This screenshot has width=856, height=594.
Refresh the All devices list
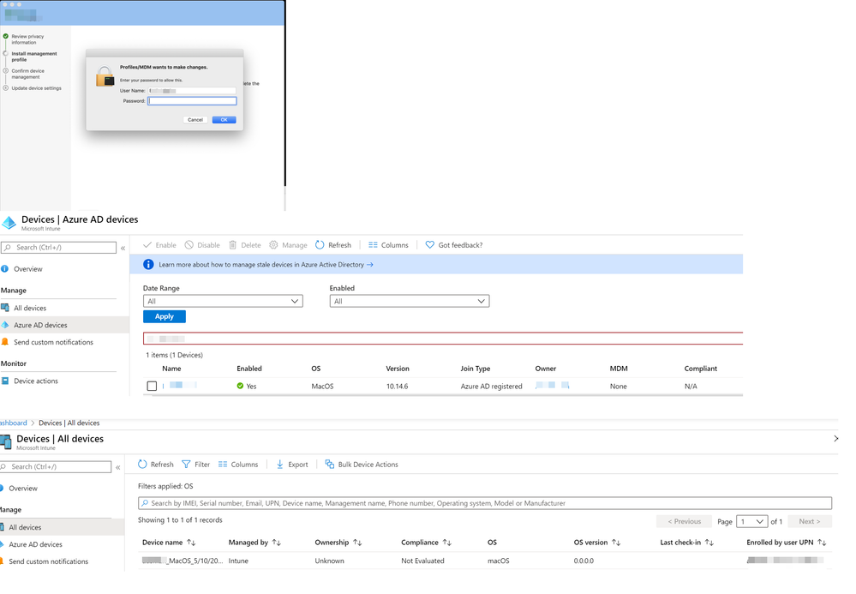pyautogui.click(x=156, y=465)
